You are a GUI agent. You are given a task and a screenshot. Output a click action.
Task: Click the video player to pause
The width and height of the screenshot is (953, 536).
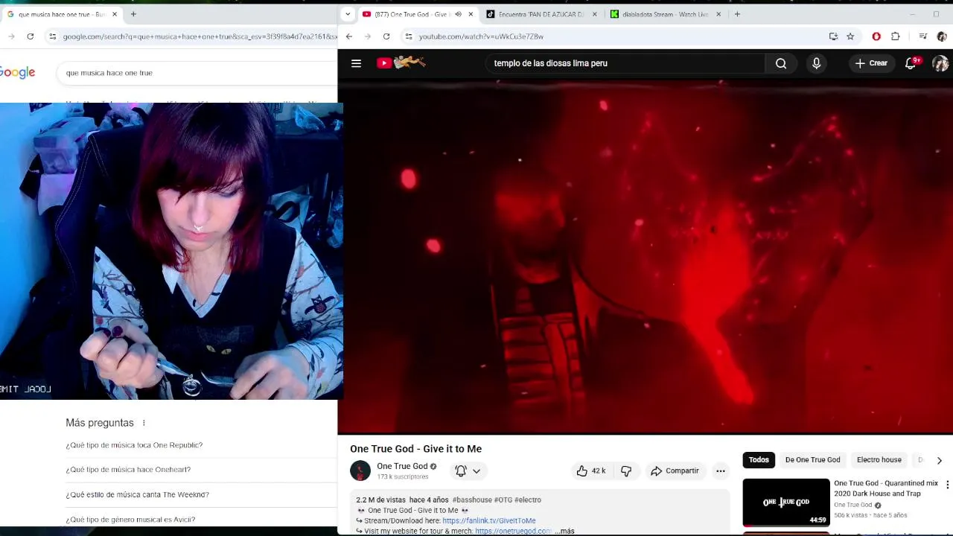click(645, 257)
